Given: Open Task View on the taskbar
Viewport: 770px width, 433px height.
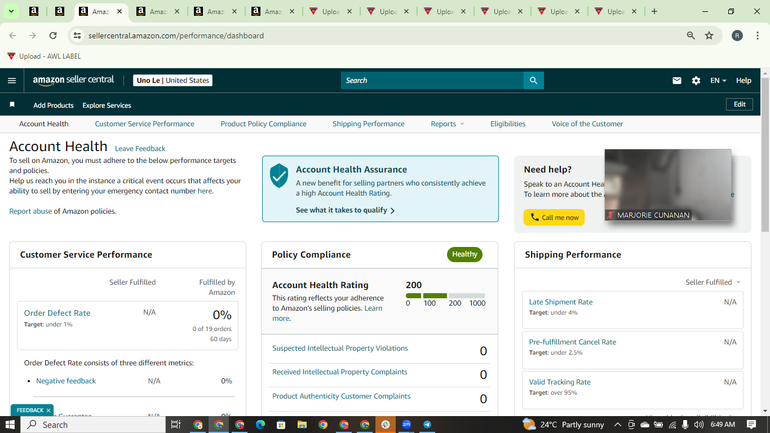Looking at the screenshot, I should click(x=175, y=425).
